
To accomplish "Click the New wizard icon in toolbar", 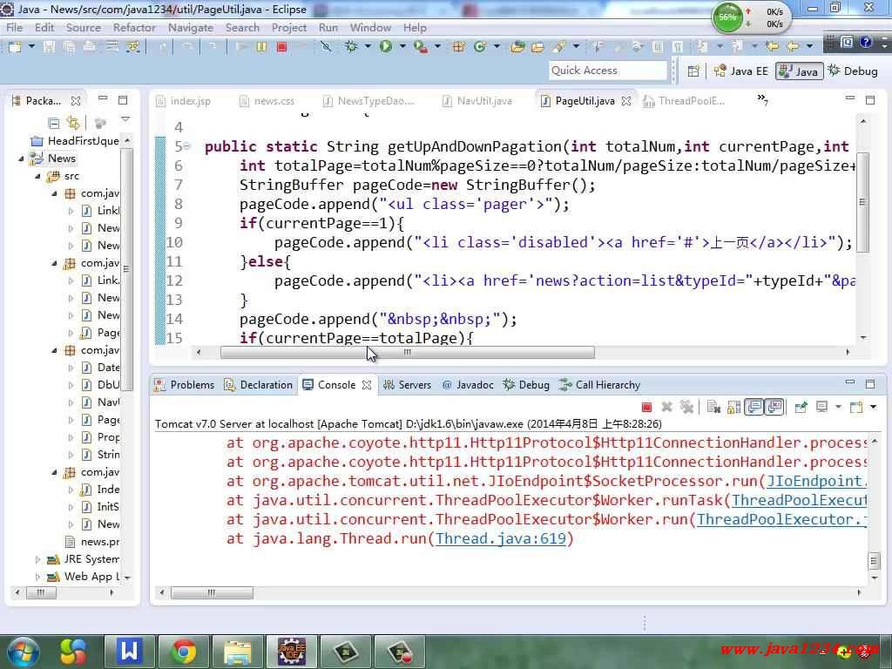I will tap(15, 47).
